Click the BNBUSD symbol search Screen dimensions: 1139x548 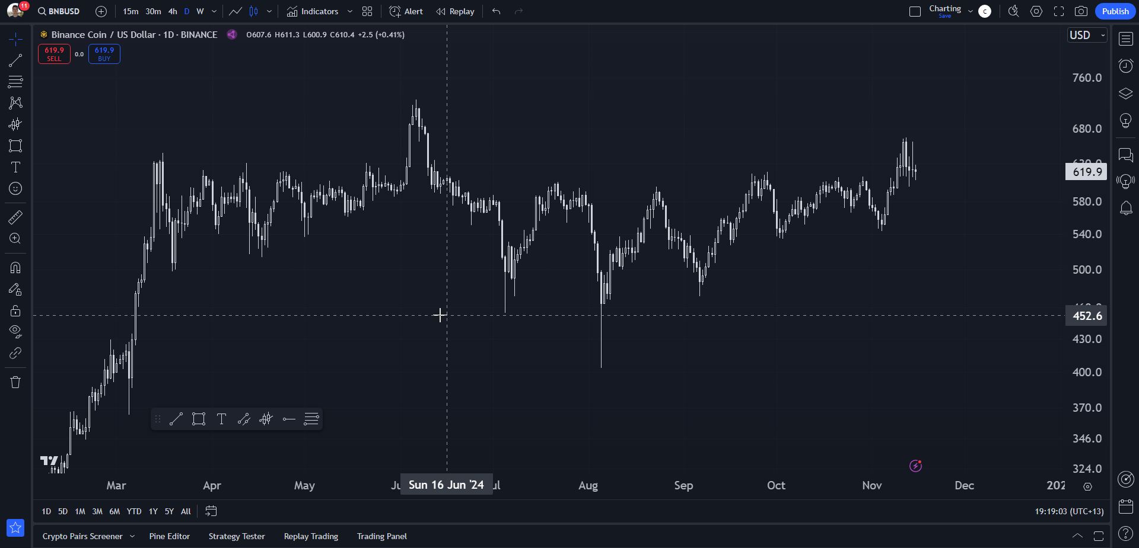(x=59, y=11)
